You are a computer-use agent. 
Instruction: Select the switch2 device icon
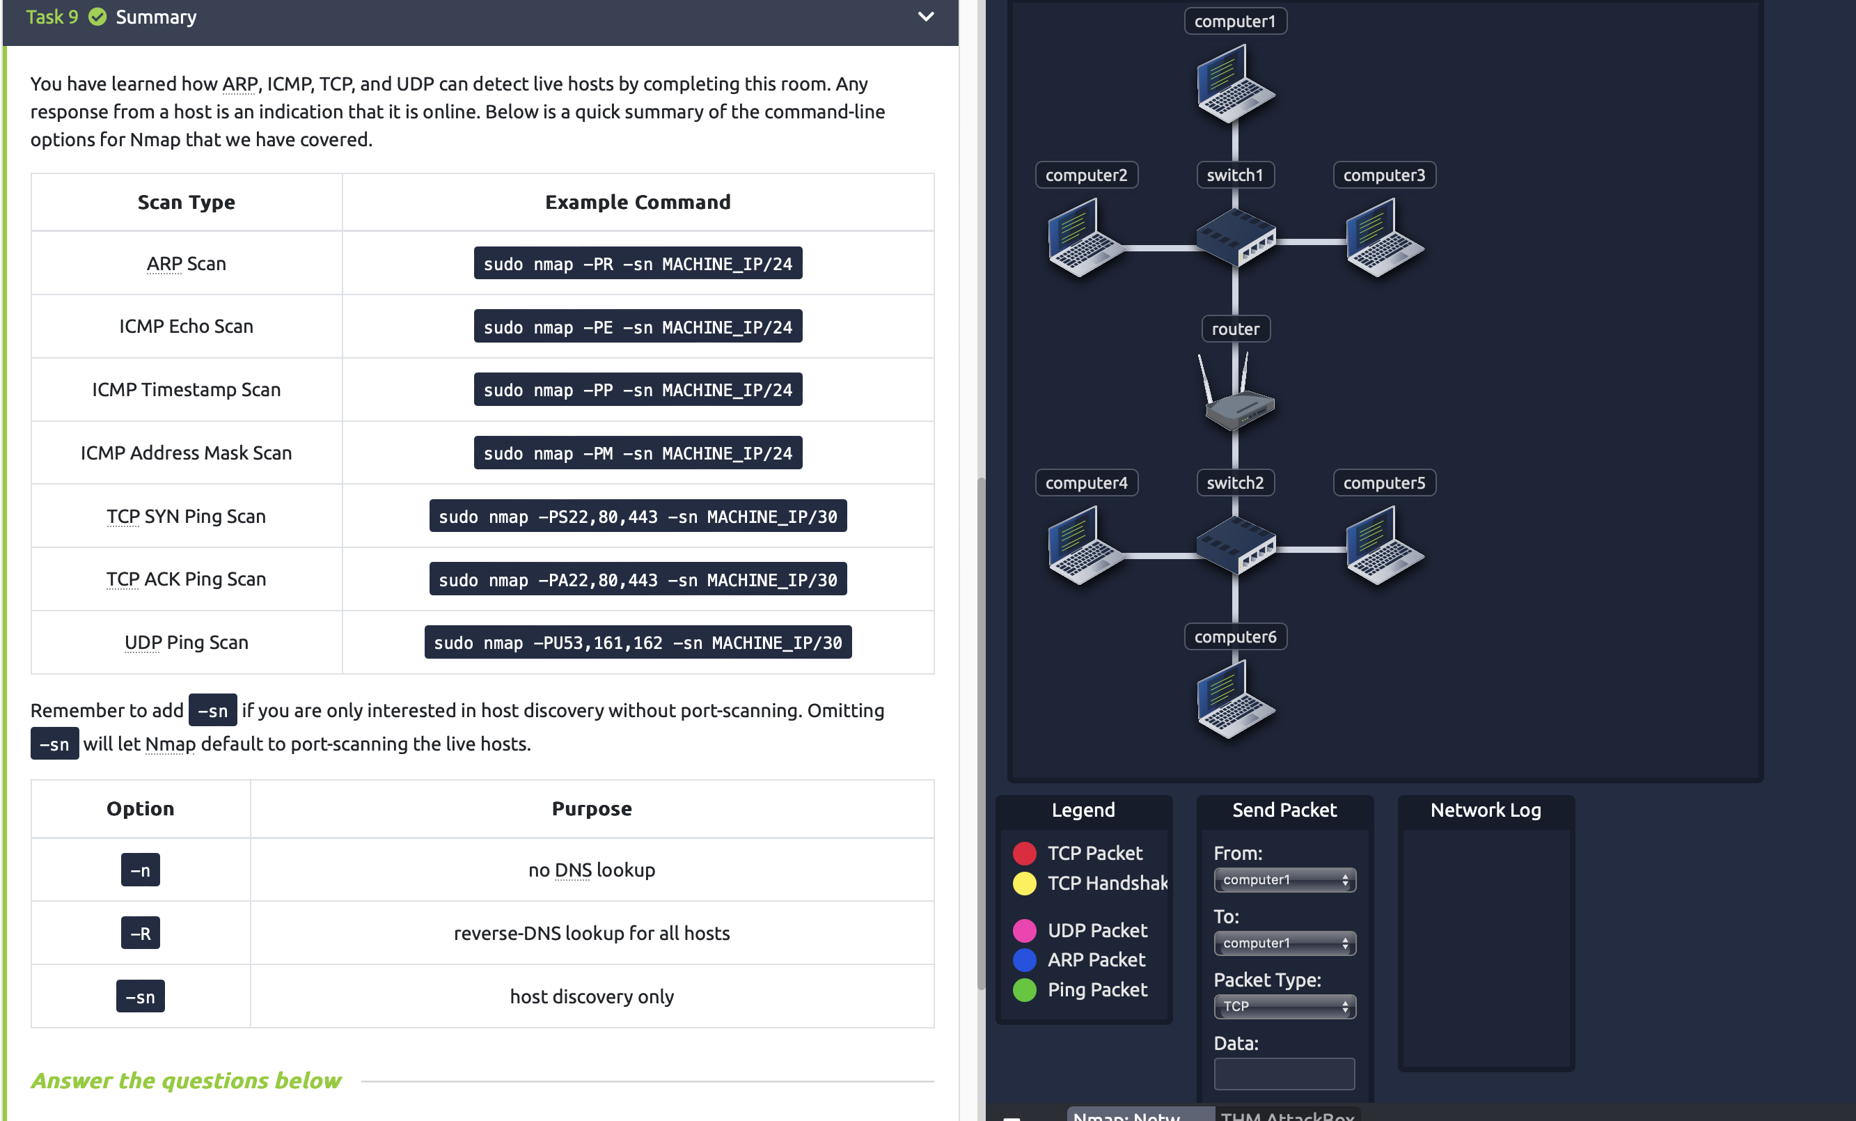click(x=1235, y=544)
